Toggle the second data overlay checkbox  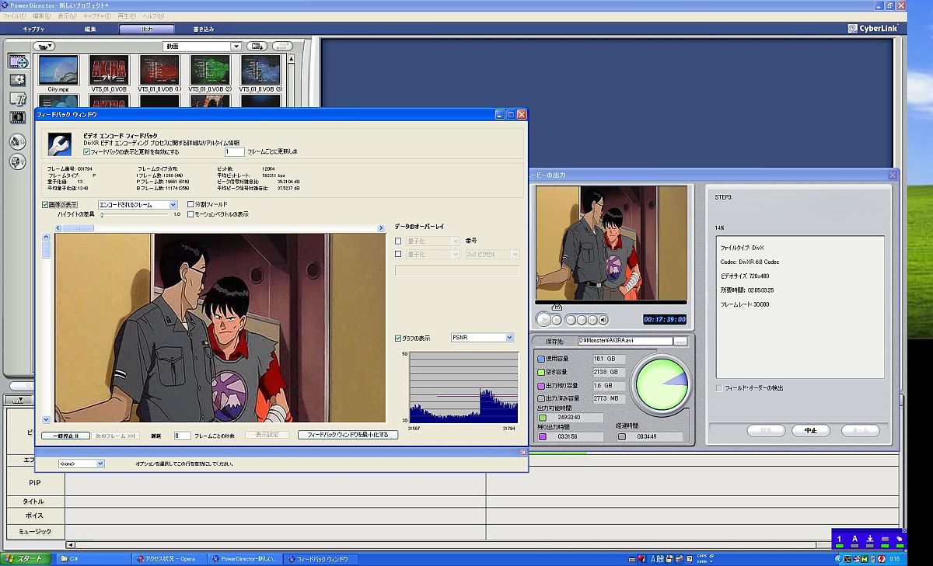pyautogui.click(x=399, y=254)
